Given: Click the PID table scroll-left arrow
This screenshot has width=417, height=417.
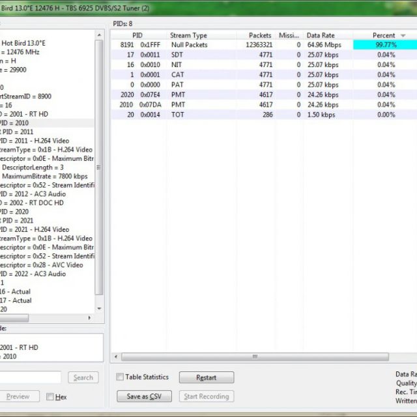Looking at the screenshot, I should click(115, 357).
